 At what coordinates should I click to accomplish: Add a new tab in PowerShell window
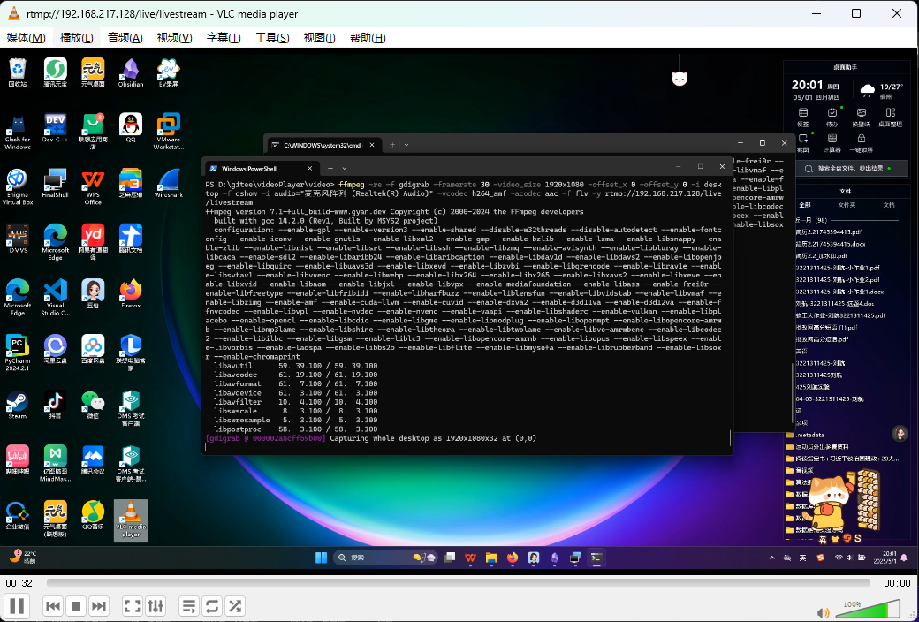click(x=330, y=168)
